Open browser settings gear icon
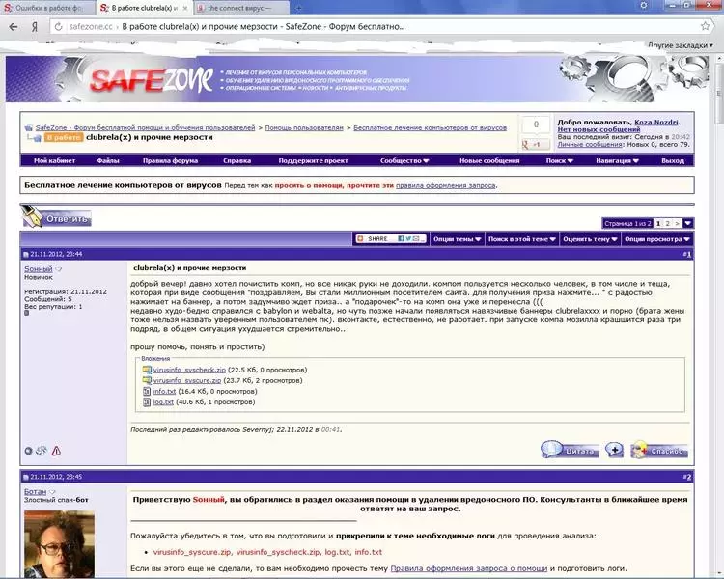Viewport: 724px width, 579px height. 644,6
